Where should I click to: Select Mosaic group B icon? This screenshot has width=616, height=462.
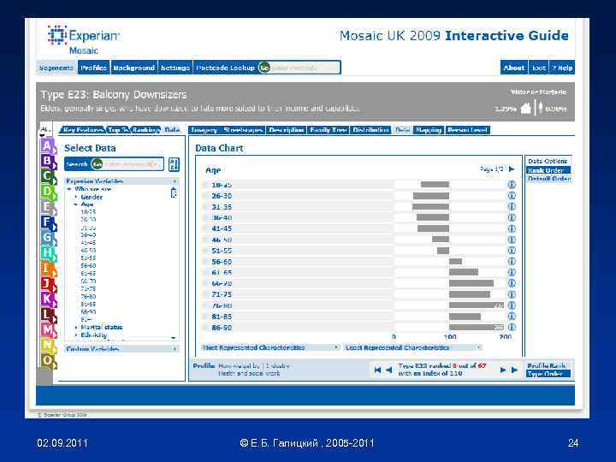click(48, 161)
